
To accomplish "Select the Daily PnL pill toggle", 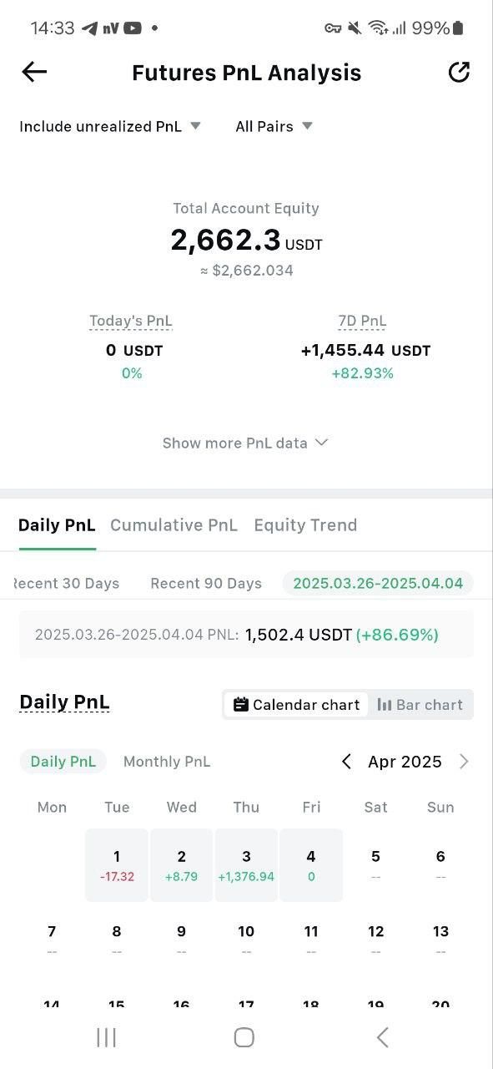I will 63,762.
